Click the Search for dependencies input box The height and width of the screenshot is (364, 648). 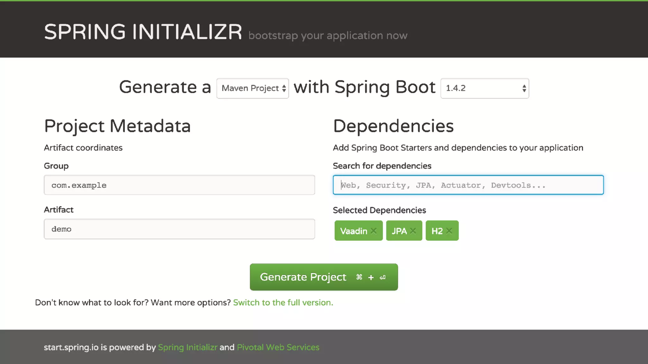tap(468, 185)
